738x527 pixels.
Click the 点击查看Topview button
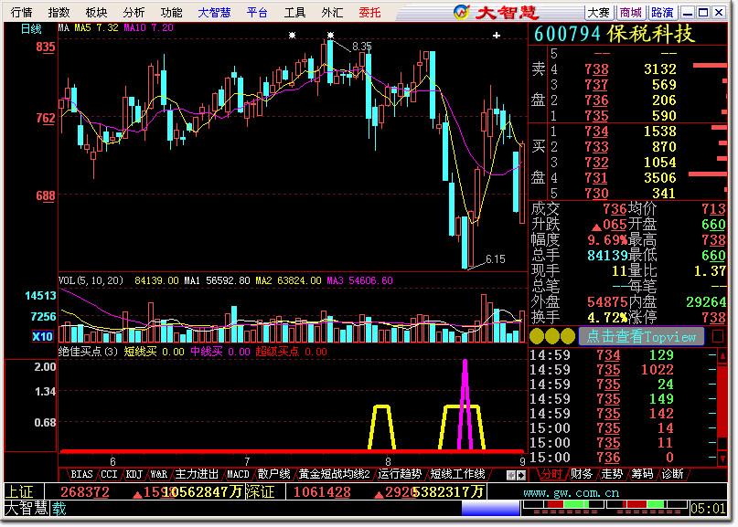(641, 337)
